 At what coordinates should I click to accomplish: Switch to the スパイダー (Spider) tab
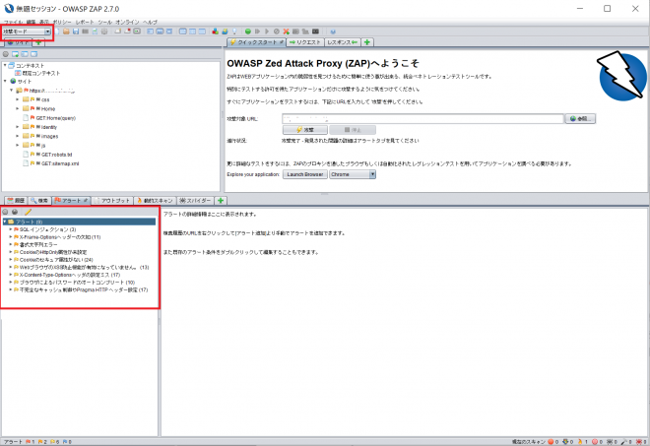[x=196, y=201]
